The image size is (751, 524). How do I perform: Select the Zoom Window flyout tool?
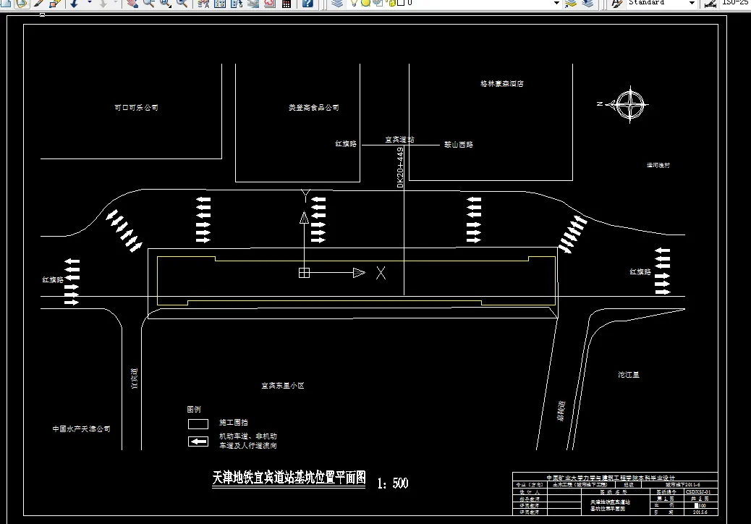tap(165, 3)
